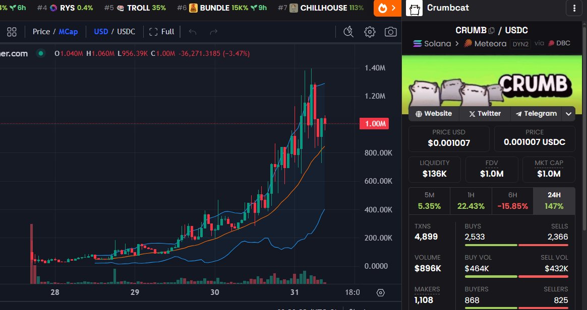Copy the CRUMB token address
This screenshot has width=587, height=310.
492,31
